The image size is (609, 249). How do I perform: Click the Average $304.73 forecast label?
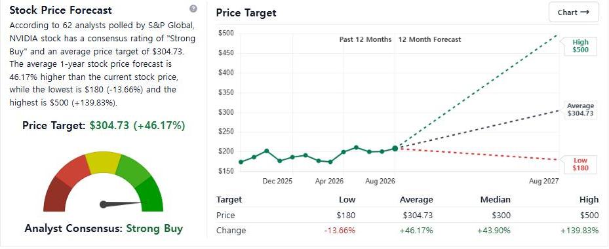pyautogui.click(x=580, y=109)
